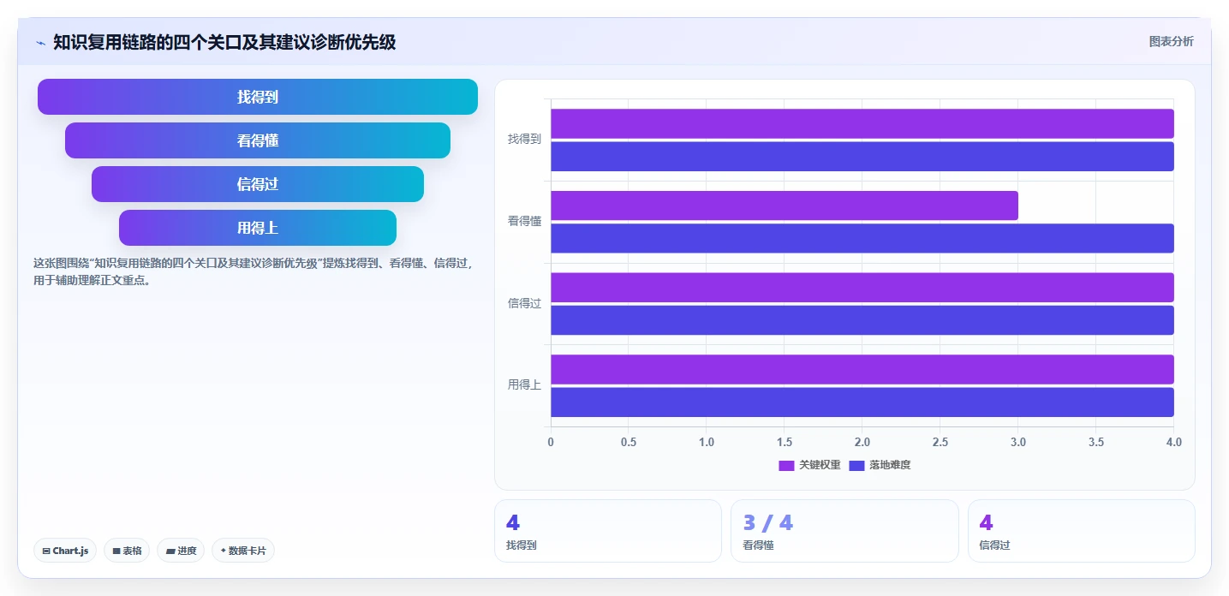Image resolution: width=1229 pixels, height=596 pixels.
Task: Click the 进度 tag chip
Action: 181,551
